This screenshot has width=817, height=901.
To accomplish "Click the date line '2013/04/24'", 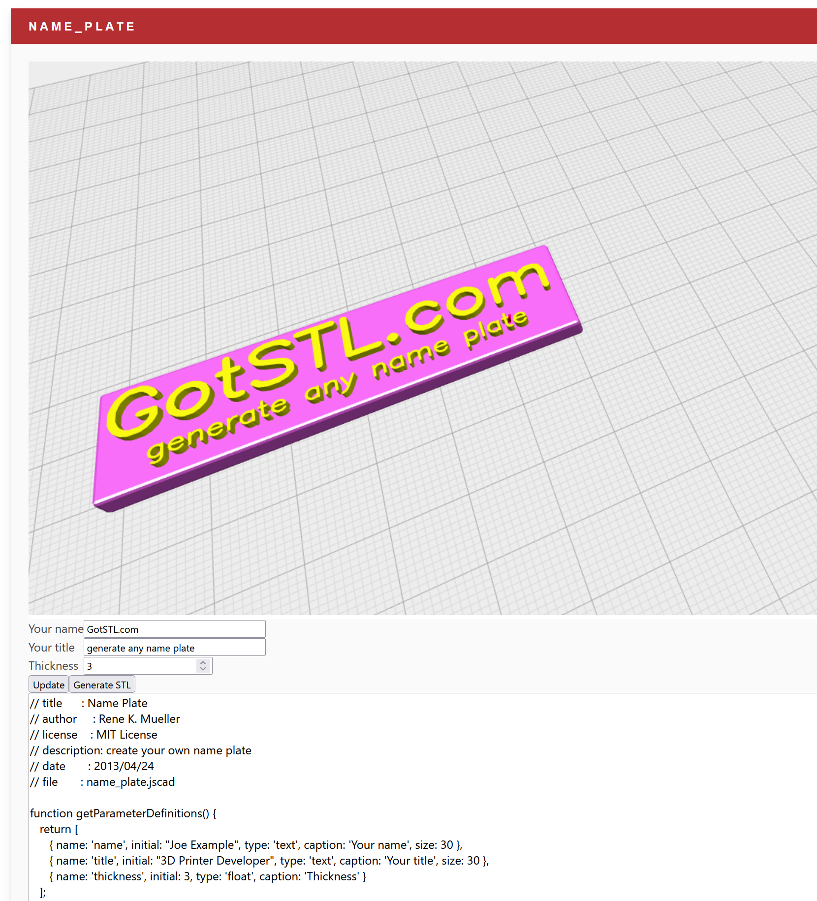I will (92, 766).
